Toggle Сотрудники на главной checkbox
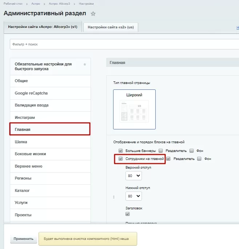Image resolution: width=239 pixels, height=249 pixels. (121, 158)
